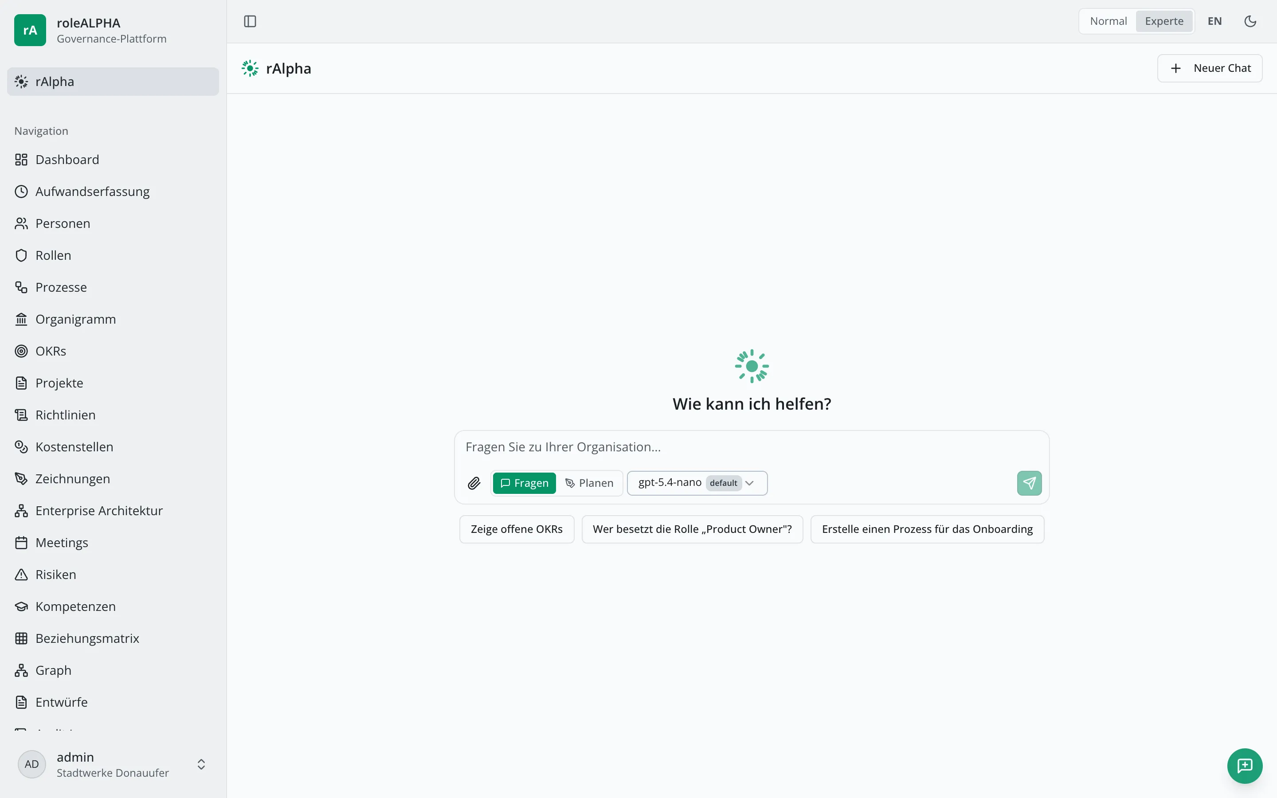Viewport: 1277px width, 798px height.
Task: Open OKRs target entry
Action: pos(113,351)
